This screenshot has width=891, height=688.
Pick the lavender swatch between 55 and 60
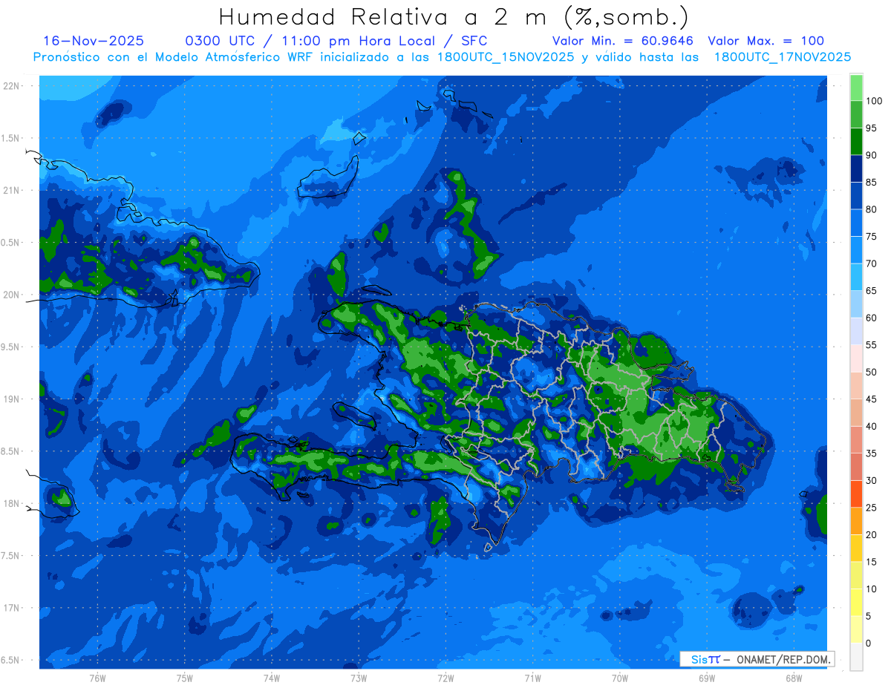click(x=856, y=331)
